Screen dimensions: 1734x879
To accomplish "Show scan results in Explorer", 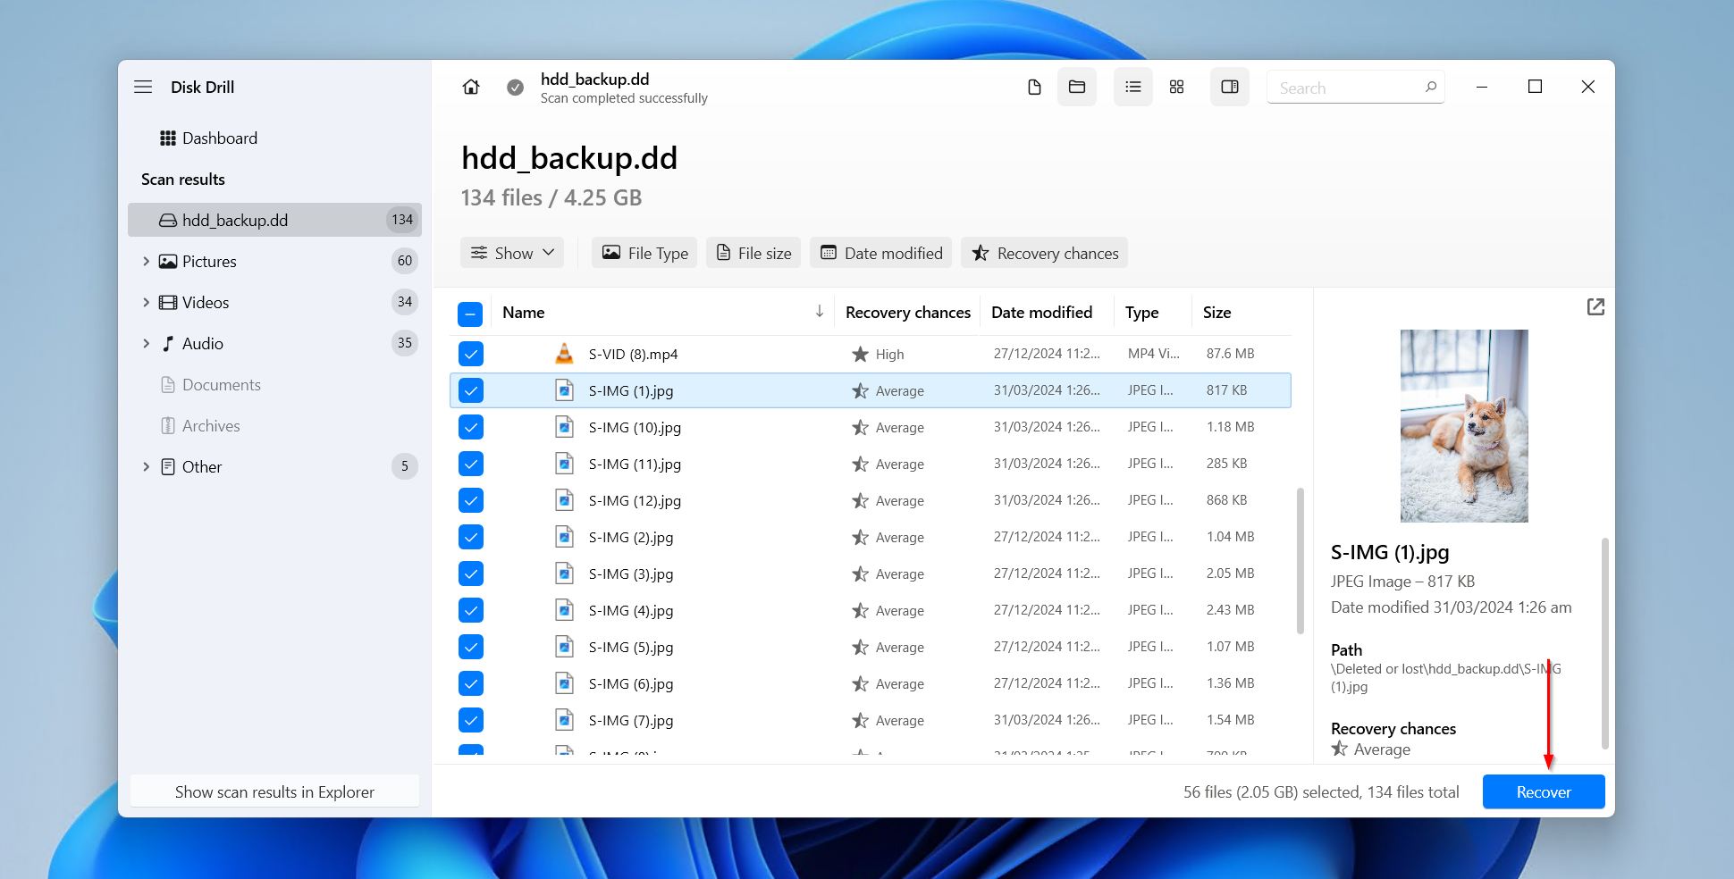I will pos(274,791).
